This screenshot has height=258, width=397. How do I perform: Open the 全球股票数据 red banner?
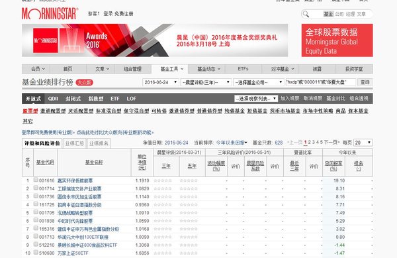point(337,40)
